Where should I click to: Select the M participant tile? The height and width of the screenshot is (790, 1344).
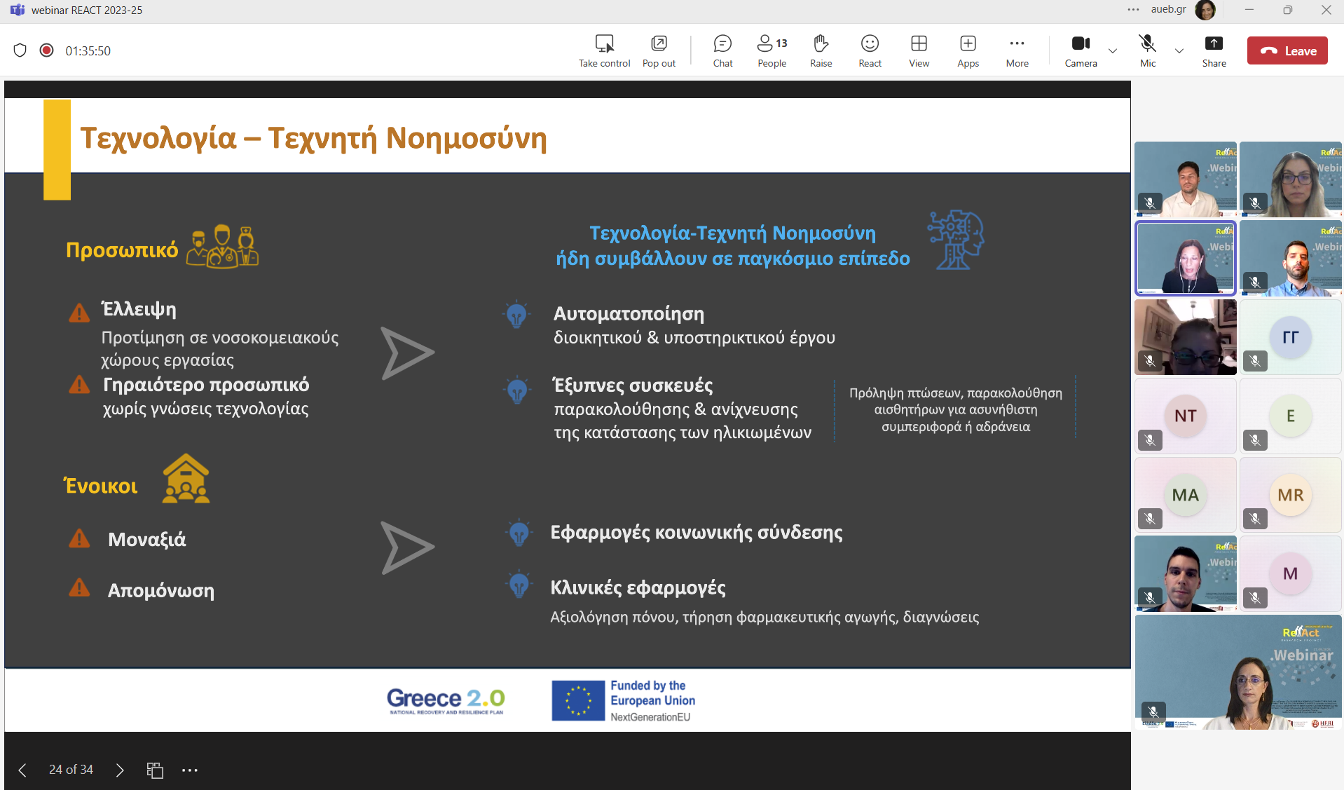(x=1290, y=573)
